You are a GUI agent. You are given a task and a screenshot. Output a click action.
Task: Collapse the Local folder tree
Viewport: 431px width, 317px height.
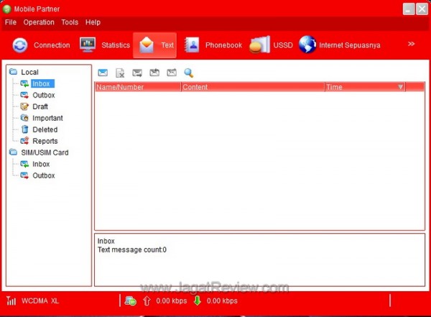[x=13, y=72]
